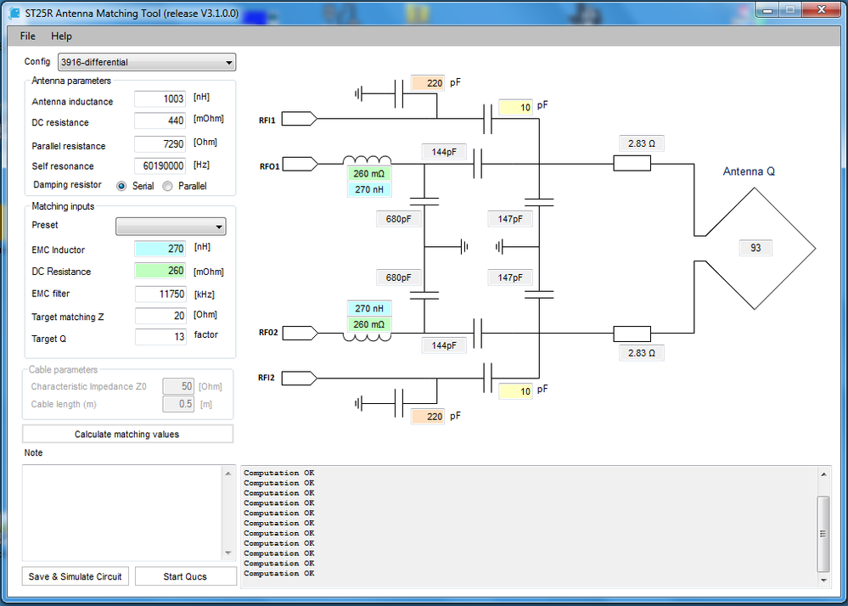Click the Antenna Q value 93
Viewport: 848px width, 606px height.
[x=755, y=248]
